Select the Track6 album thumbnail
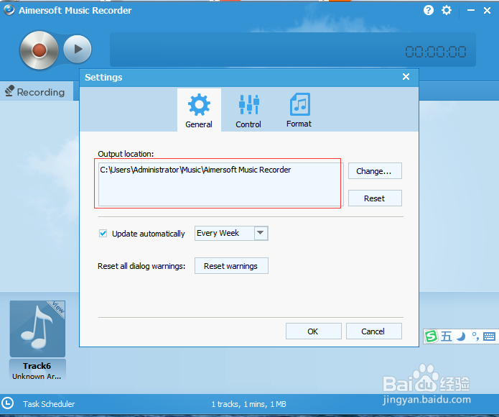Image resolution: width=499 pixels, height=417 pixels. pyautogui.click(x=37, y=329)
